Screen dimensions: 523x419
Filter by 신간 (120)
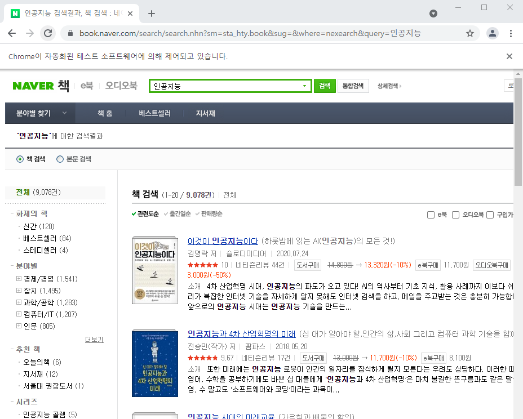point(39,226)
